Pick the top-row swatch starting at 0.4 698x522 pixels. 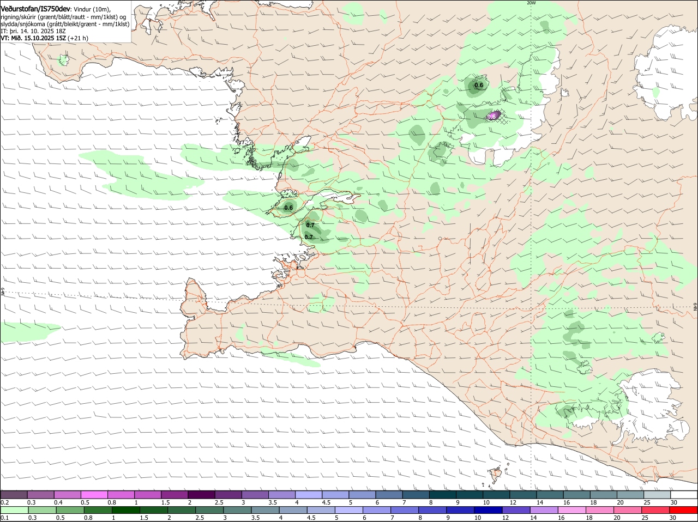click(67, 495)
